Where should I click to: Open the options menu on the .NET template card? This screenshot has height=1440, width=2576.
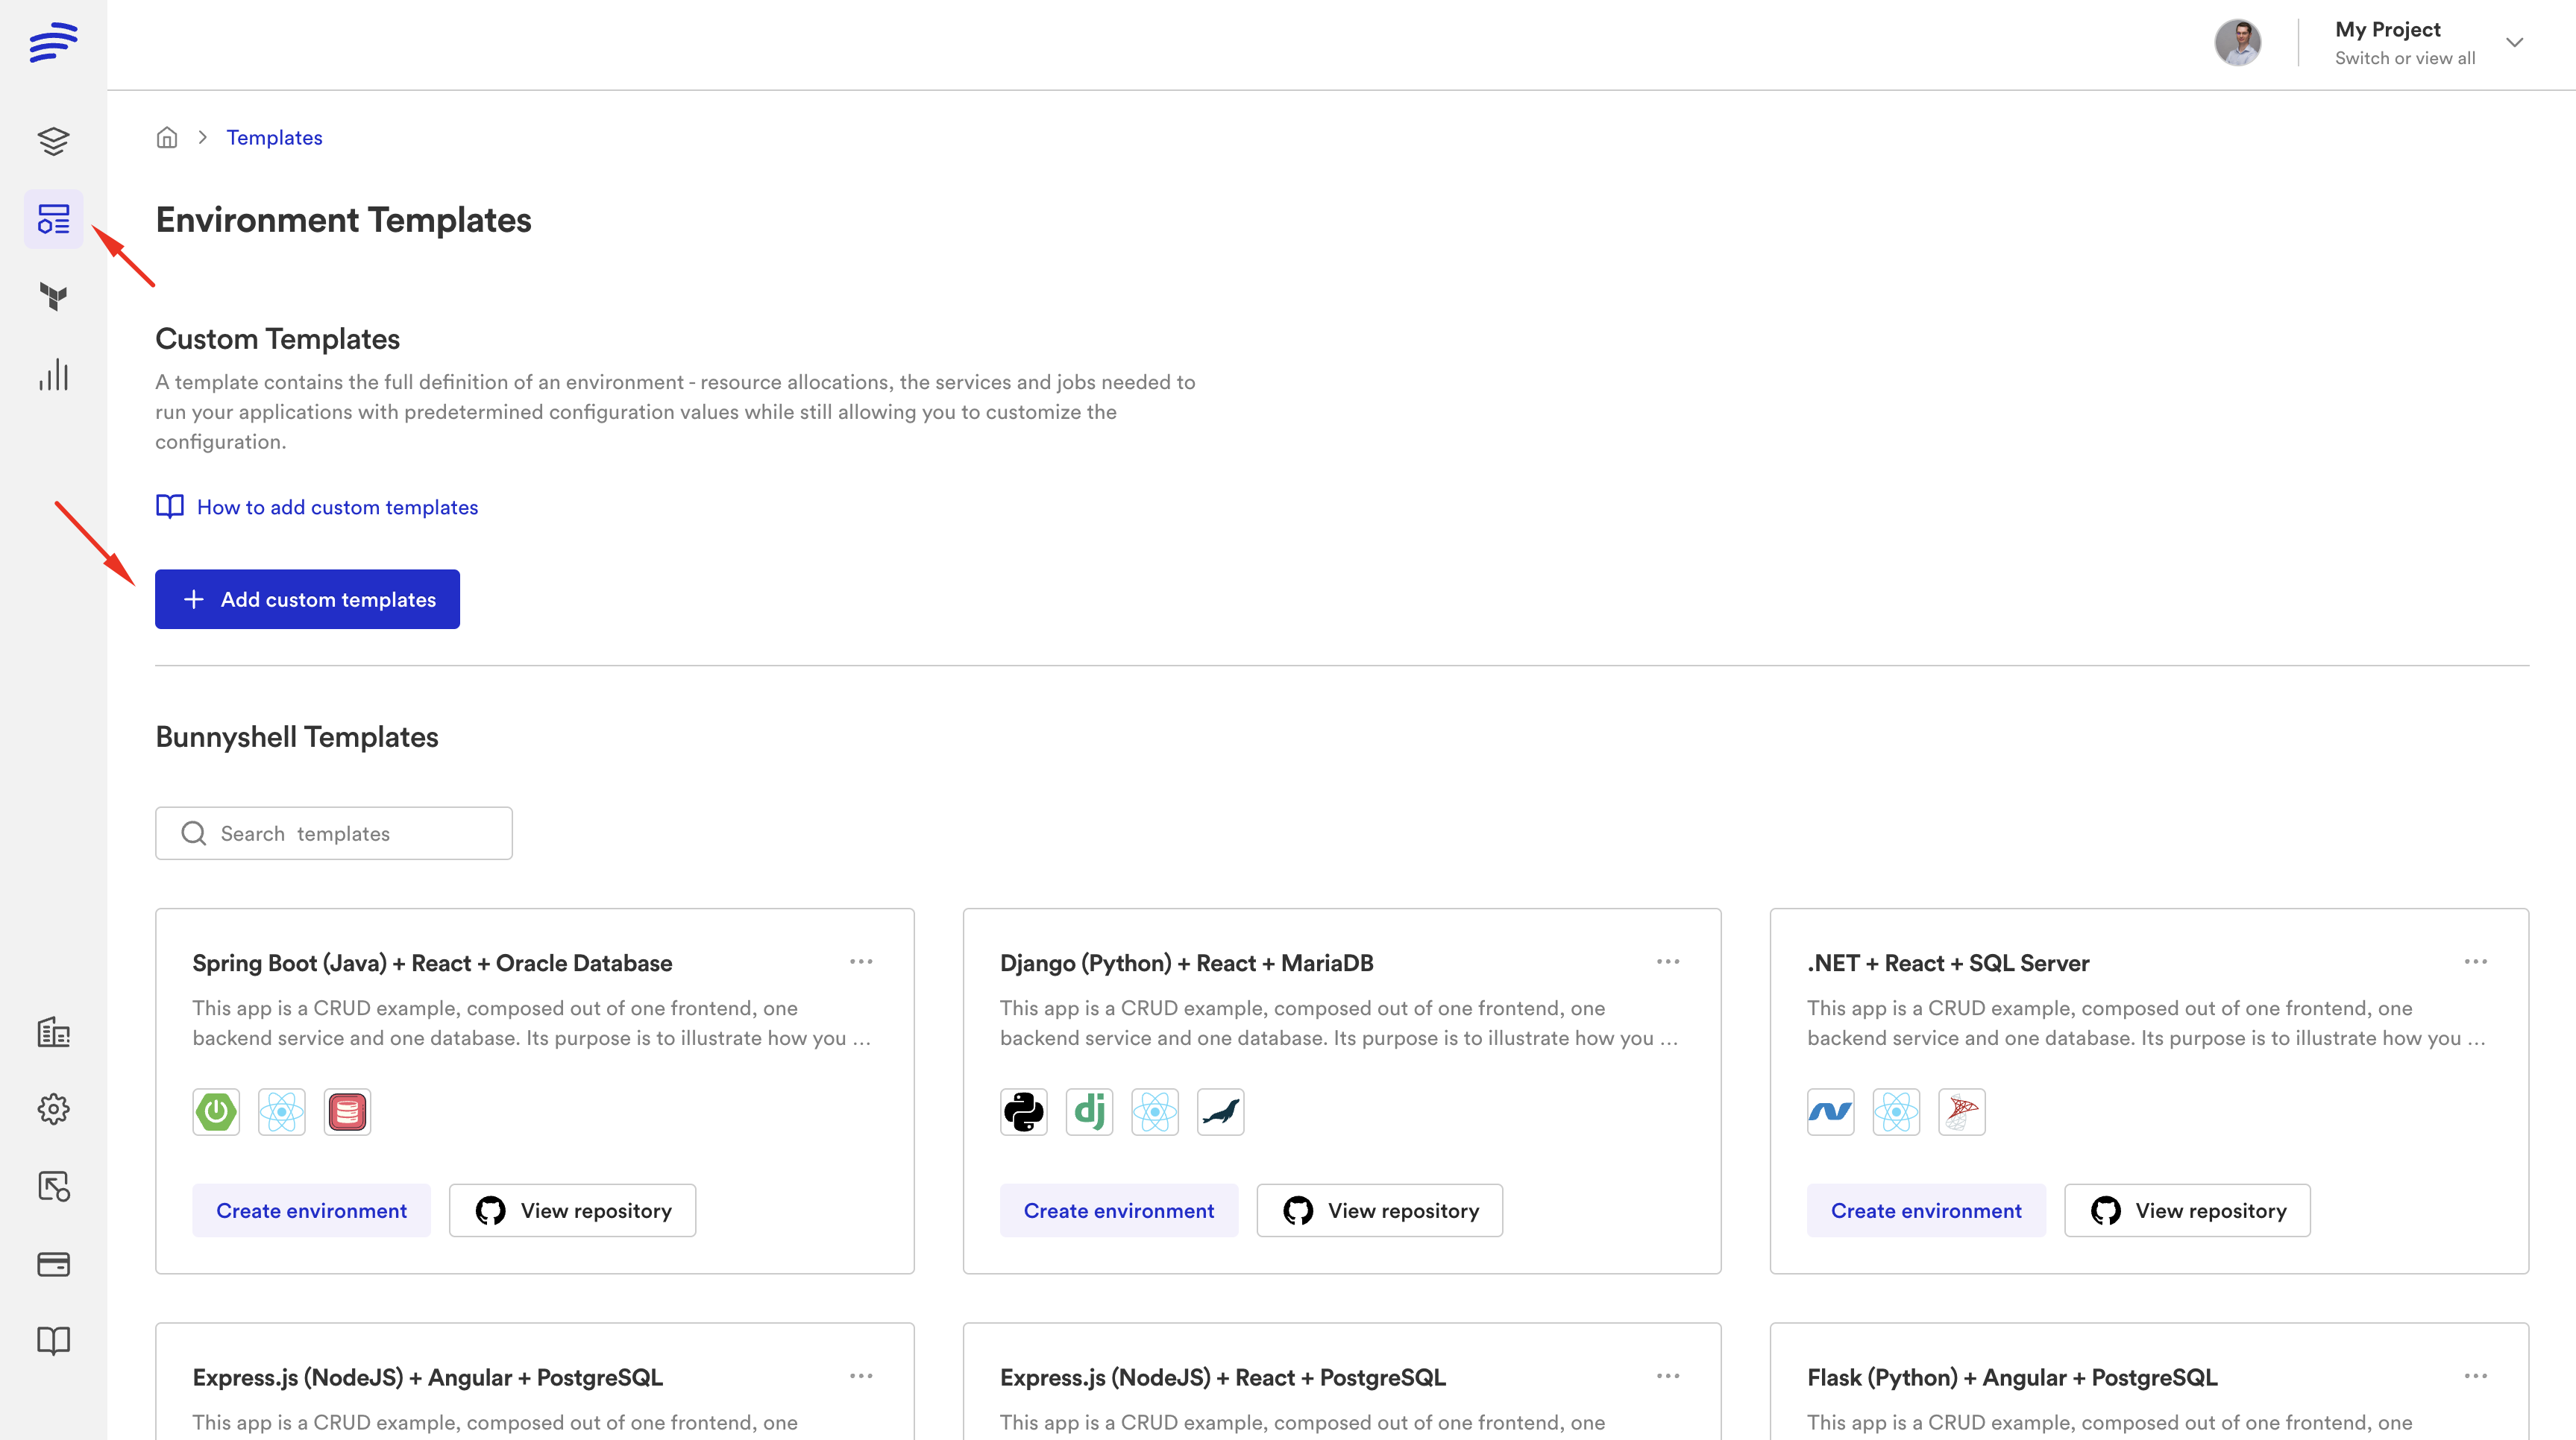pyautogui.click(x=2476, y=961)
